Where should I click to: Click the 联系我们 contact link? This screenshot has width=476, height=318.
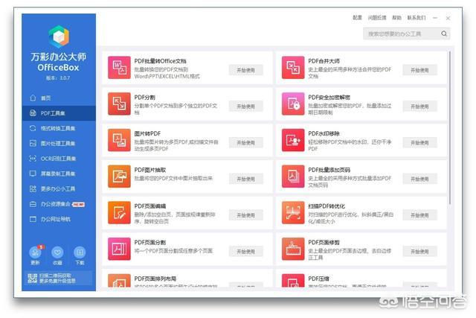(x=416, y=18)
